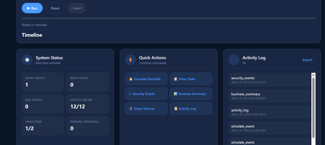Image resolution: width=325 pixels, height=145 pixels.
Task: Click the Reset button
Action: click(x=55, y=8)
